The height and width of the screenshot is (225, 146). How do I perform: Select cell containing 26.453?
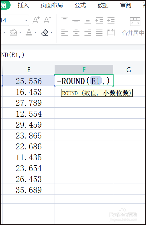click(x=29, y=179)
